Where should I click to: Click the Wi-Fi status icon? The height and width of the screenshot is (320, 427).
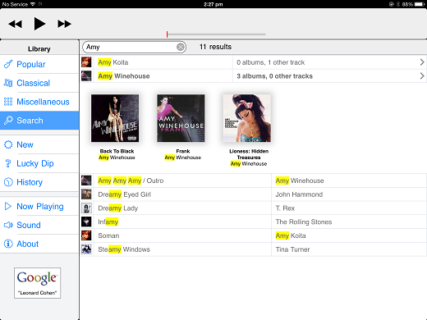(x=33, y=4)
